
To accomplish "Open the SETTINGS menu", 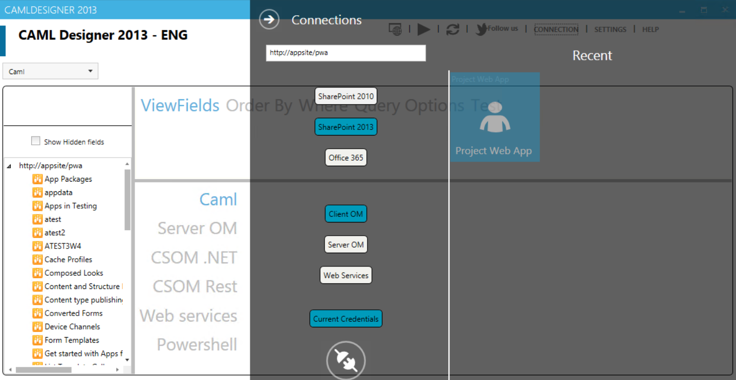I will [610, 29].
